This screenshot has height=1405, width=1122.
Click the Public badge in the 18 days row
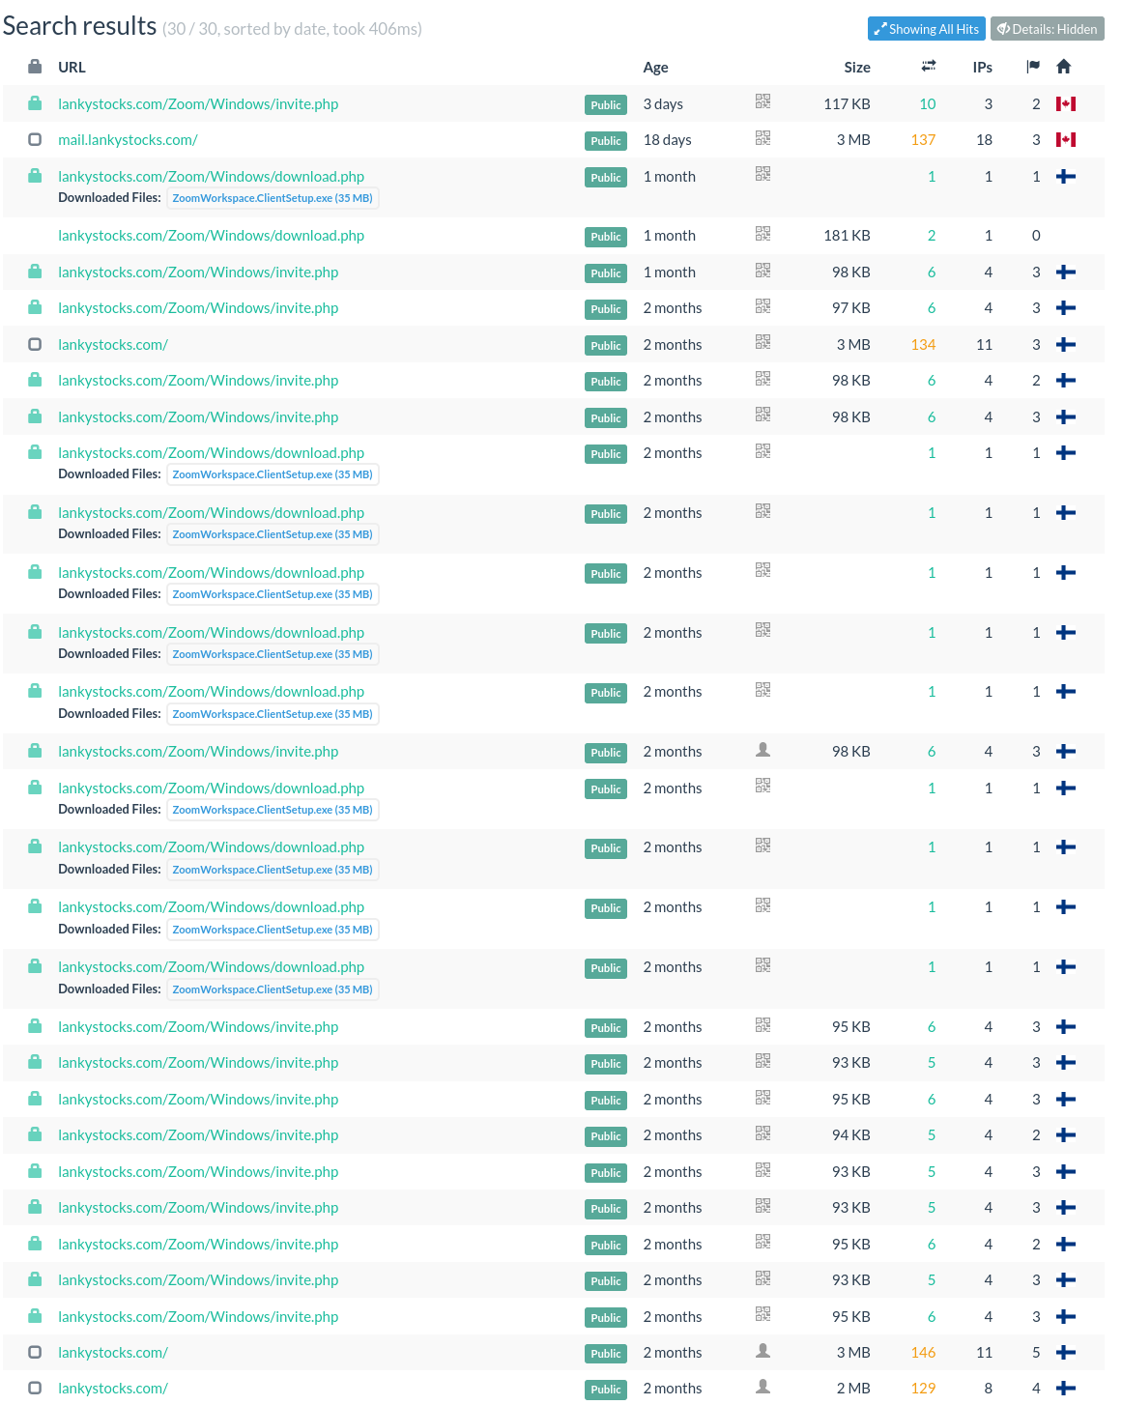(606, 141)
